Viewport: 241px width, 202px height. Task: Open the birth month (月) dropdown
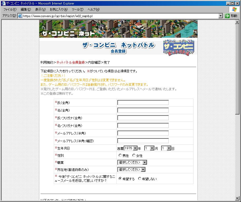point(149,148)
